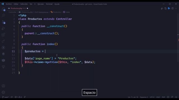Screen dimensions: 179x100
Task: Click the notifications bell in status bar
Action: click(176, 97)
